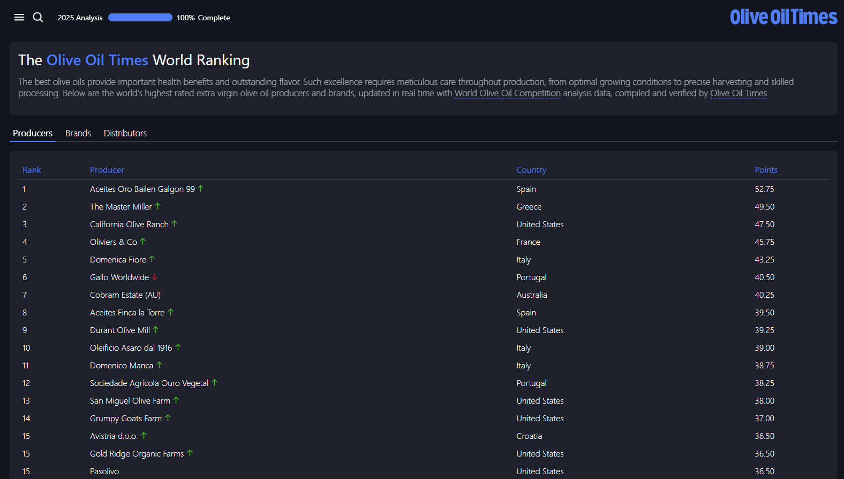Switch to the Brands tab
Viewport: 844px width, 479px height.
(78, 133)
